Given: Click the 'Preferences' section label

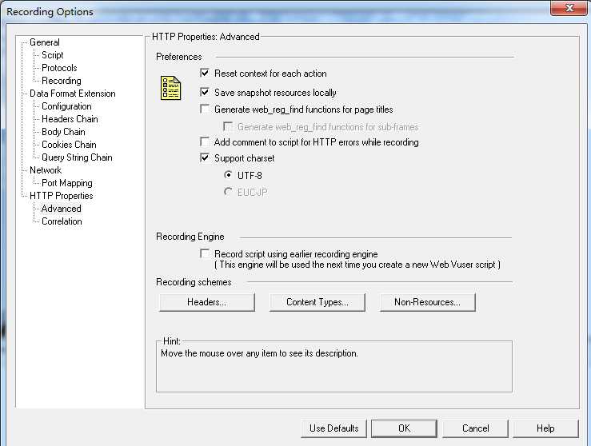Looking at the screenshot, I should pyautogui.click(x=178, y=57).
